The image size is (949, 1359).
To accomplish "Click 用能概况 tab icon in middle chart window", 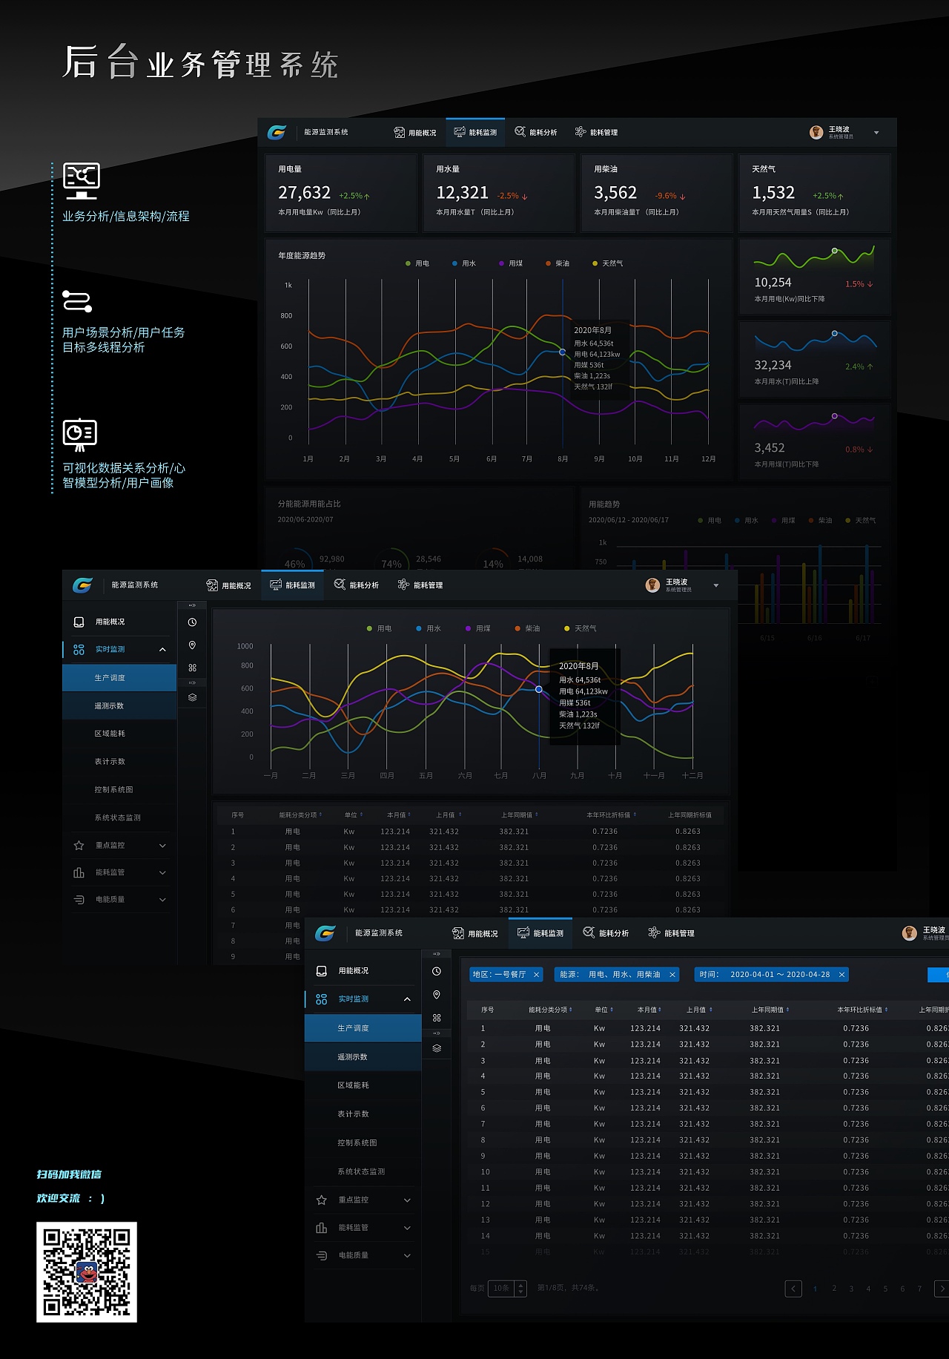I will (x=212, y=585).
